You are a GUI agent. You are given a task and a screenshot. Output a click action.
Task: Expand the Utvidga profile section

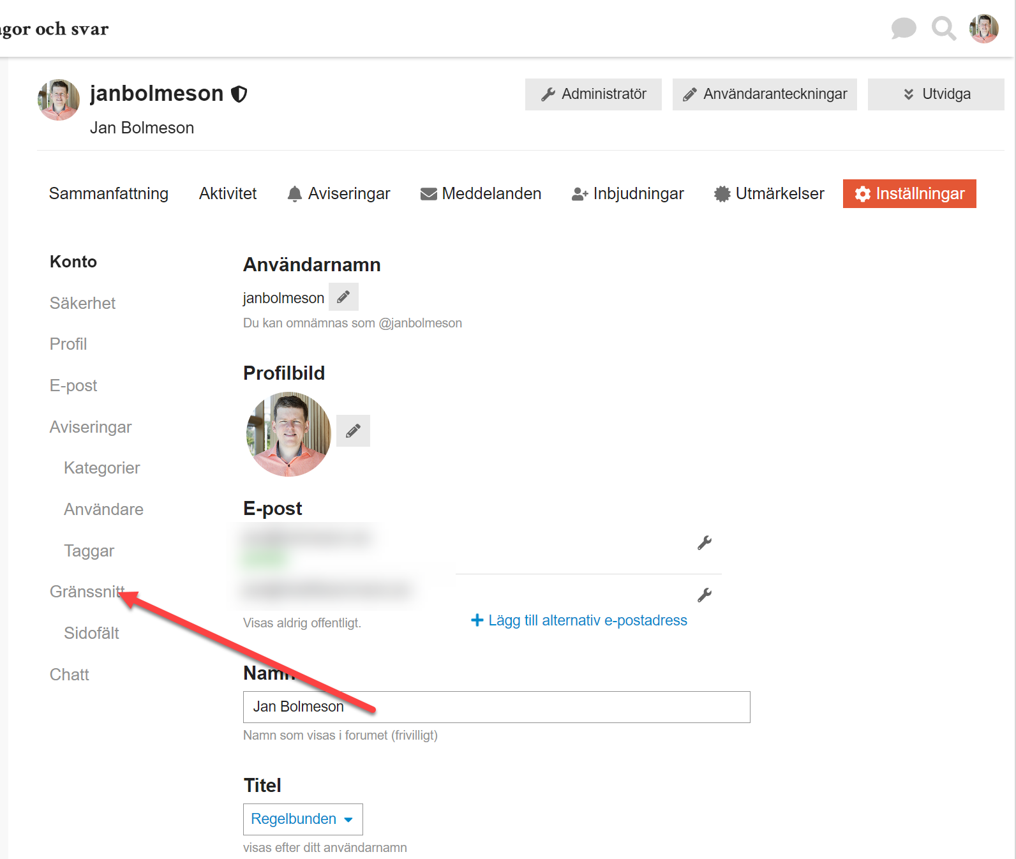[x=936, y=94]
